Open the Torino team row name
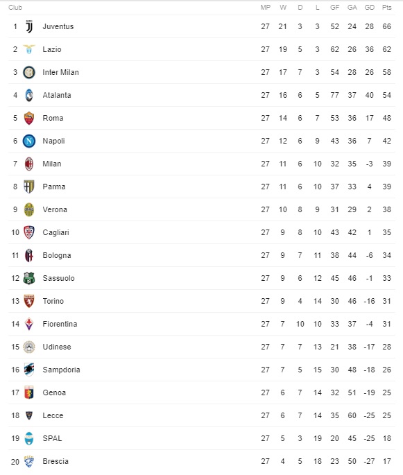The height and width of the screenshot is (475, 403). (x=53, y=301)
